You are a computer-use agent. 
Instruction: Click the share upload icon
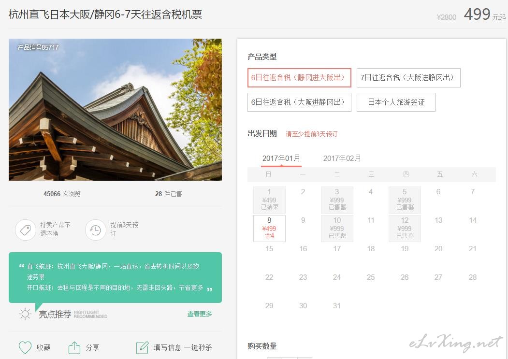tap(74, 347)
